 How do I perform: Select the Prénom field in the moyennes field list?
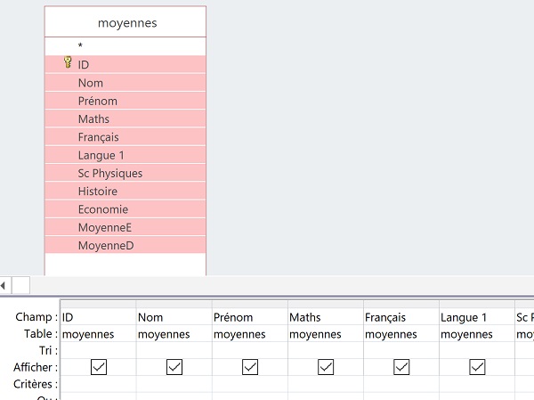tap(125, 101)
